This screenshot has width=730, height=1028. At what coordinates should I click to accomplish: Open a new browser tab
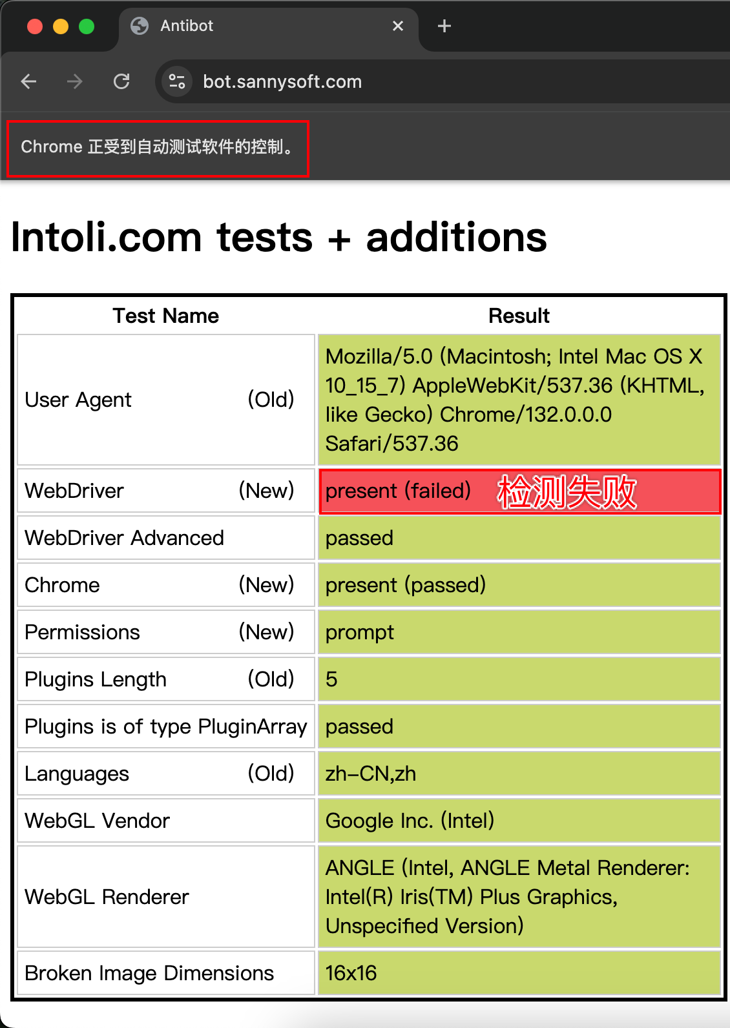tap(444, 26)
